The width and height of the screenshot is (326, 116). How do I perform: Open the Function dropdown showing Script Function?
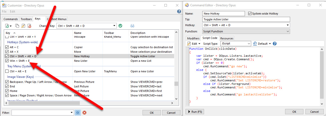(x=288, y=31)
